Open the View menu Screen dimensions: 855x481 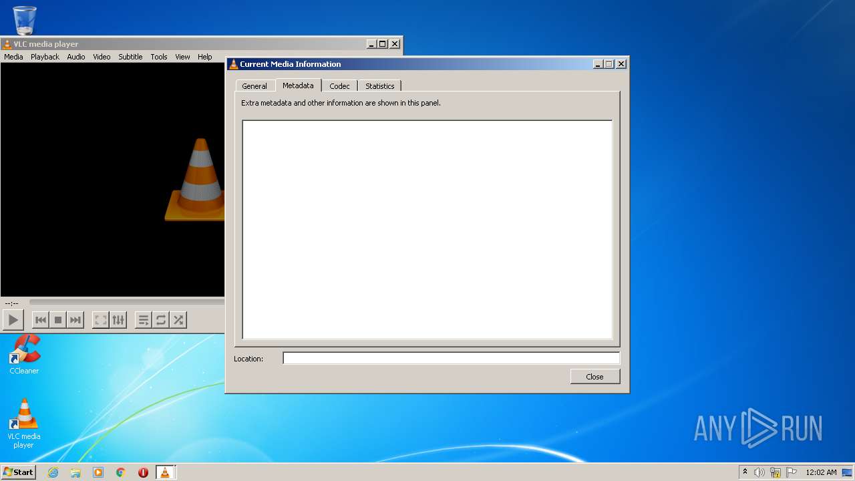pyautogui.click(x=182, y=57)
